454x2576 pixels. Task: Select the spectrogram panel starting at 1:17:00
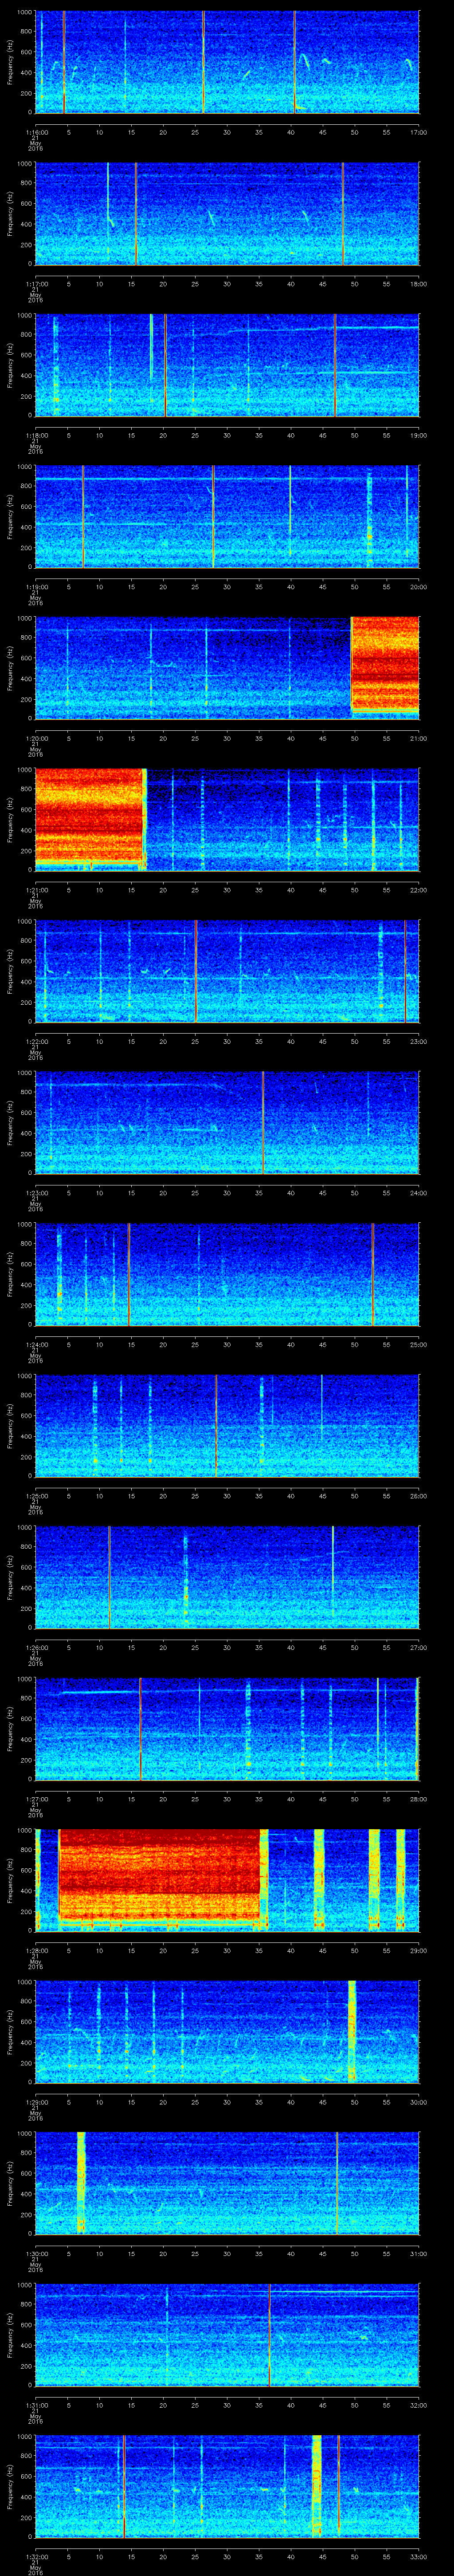pyautogui.click(x=227, y=214)
